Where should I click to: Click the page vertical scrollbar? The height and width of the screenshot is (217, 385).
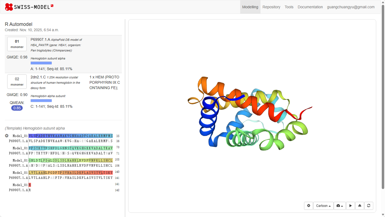[383, 99]
